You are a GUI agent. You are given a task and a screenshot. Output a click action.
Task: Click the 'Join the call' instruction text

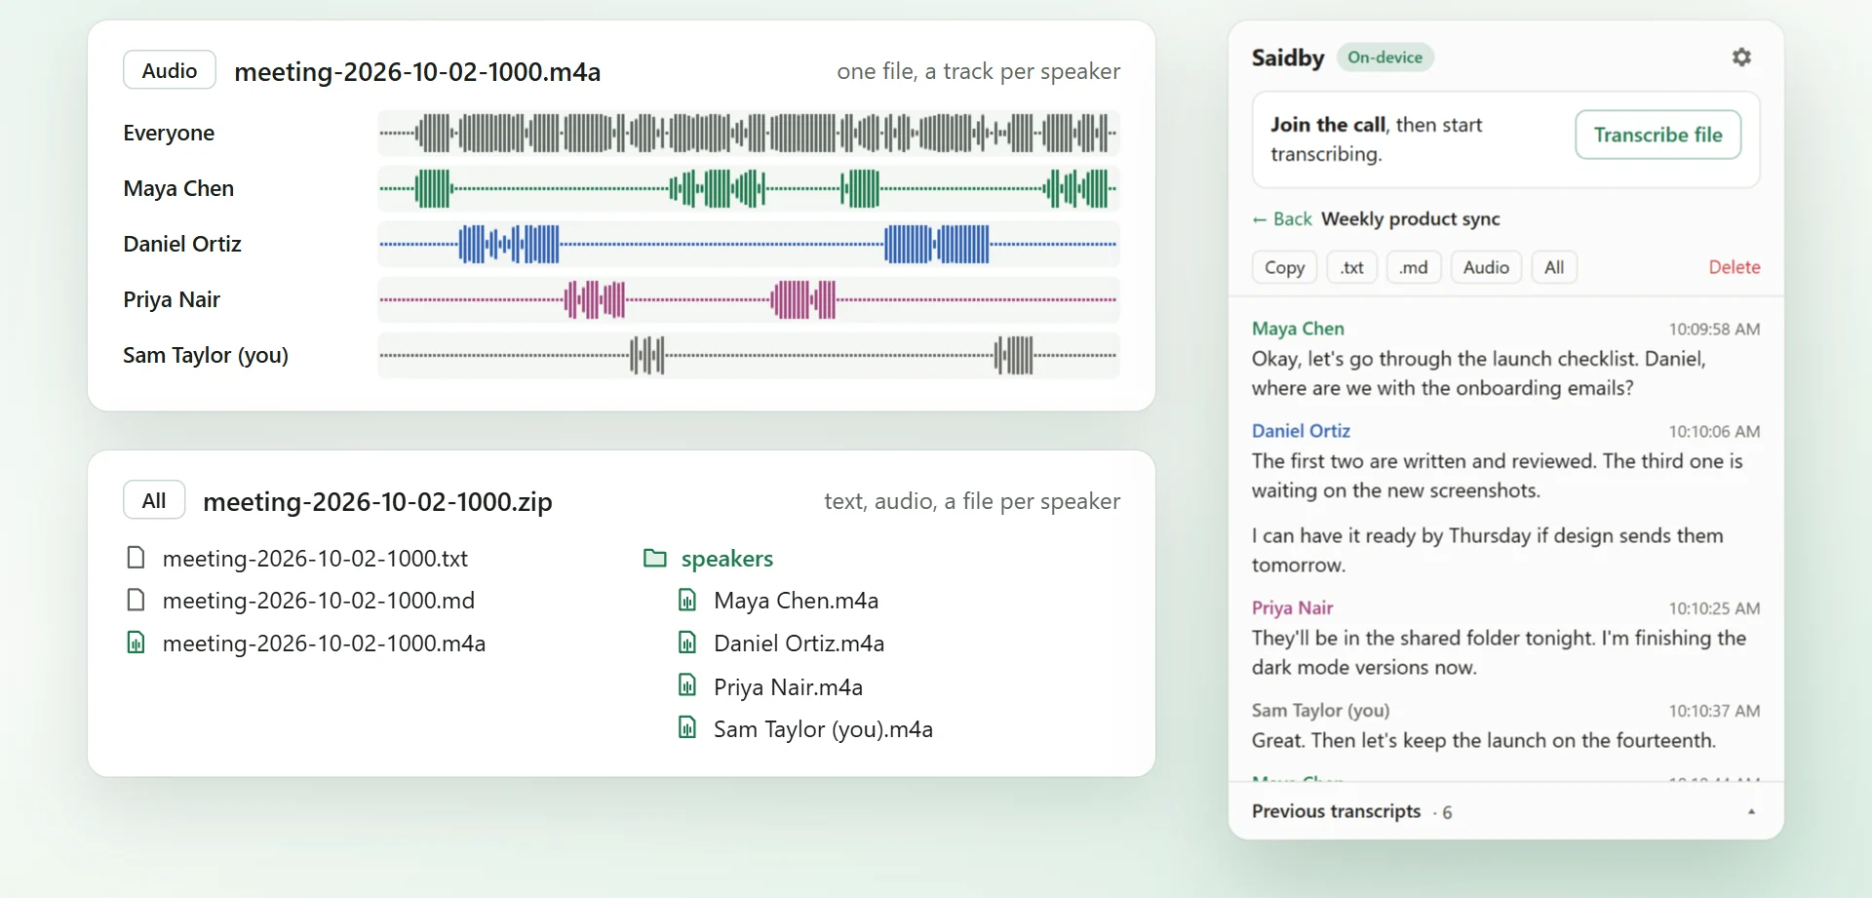[x=1376, y=139]
